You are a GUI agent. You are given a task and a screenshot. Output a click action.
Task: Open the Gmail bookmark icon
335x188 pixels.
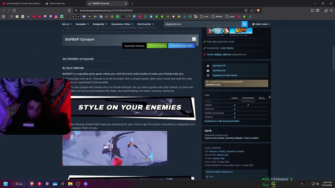pyautogui.click(x=106, y=16)
